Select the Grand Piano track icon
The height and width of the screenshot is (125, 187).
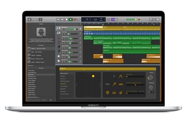[59, 47]
